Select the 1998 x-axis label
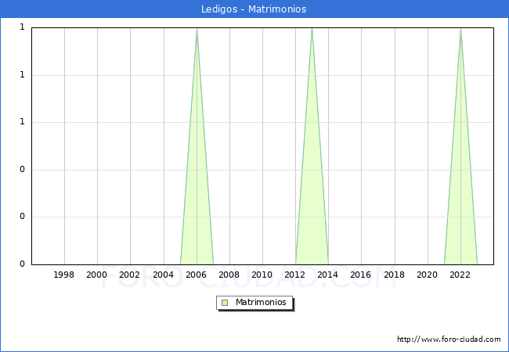 pos(63,275)
